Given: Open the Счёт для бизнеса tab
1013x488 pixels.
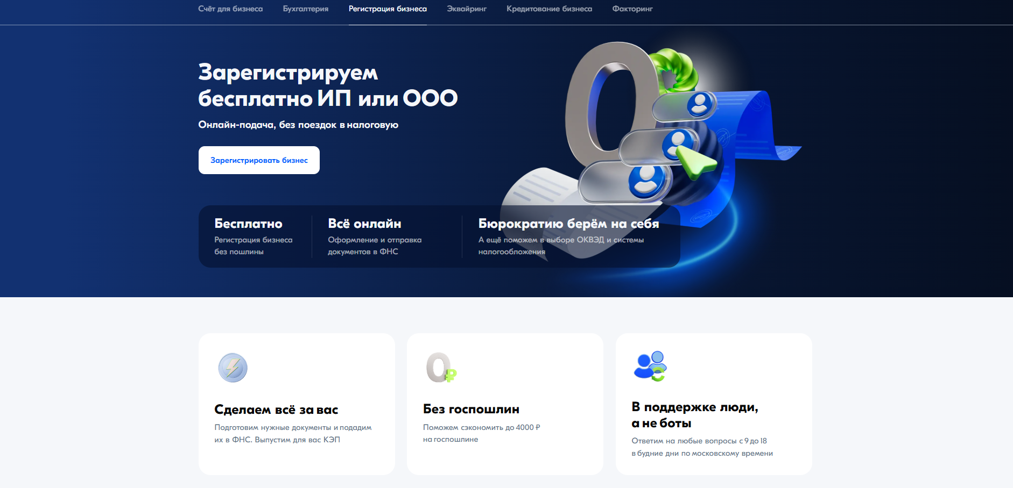Looking at the screenshot, I should point(230,9).
